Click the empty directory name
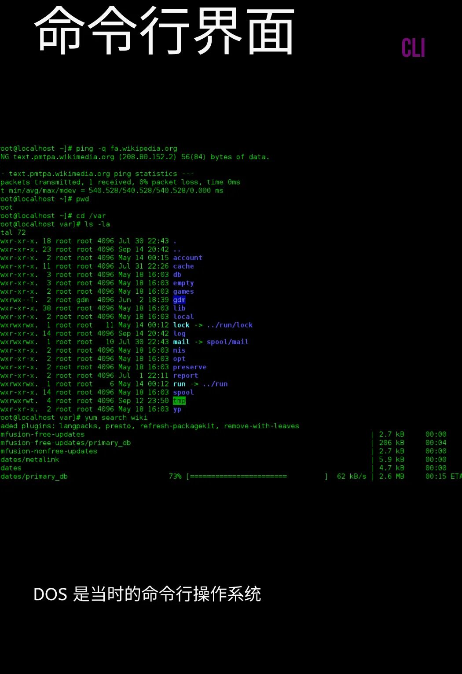The height and width of the screenshot is (674, 462). coord(183,283)
